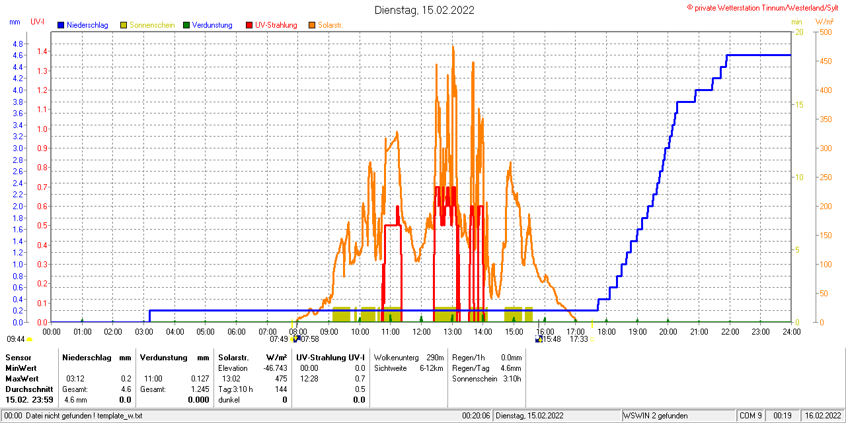Click the 18:00 tick label on time axis
The height and width of the screenshot is (423, 846).
607,331
